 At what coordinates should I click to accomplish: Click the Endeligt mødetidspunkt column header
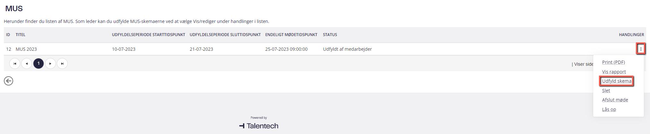[x=291, y=35]
